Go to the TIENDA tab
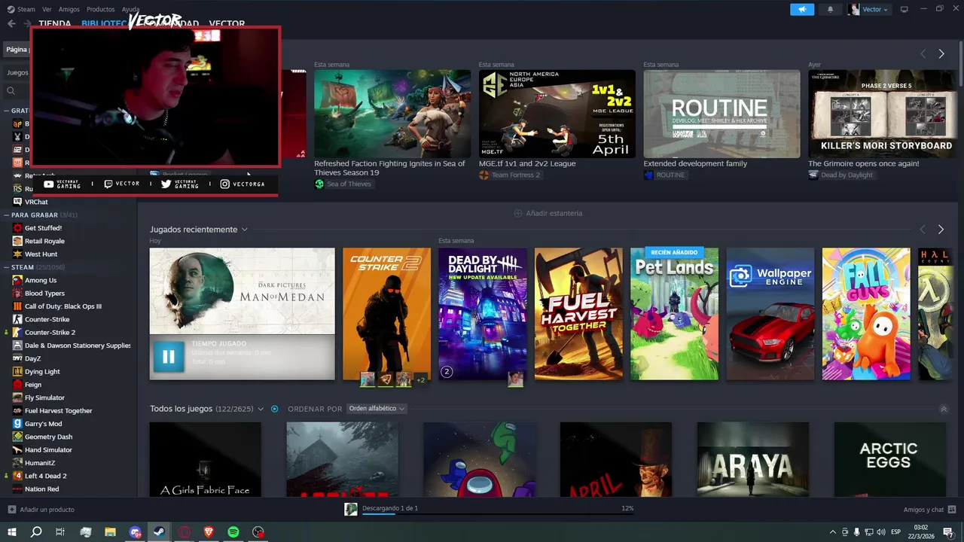The image size is (964, 542). [54, 23]
